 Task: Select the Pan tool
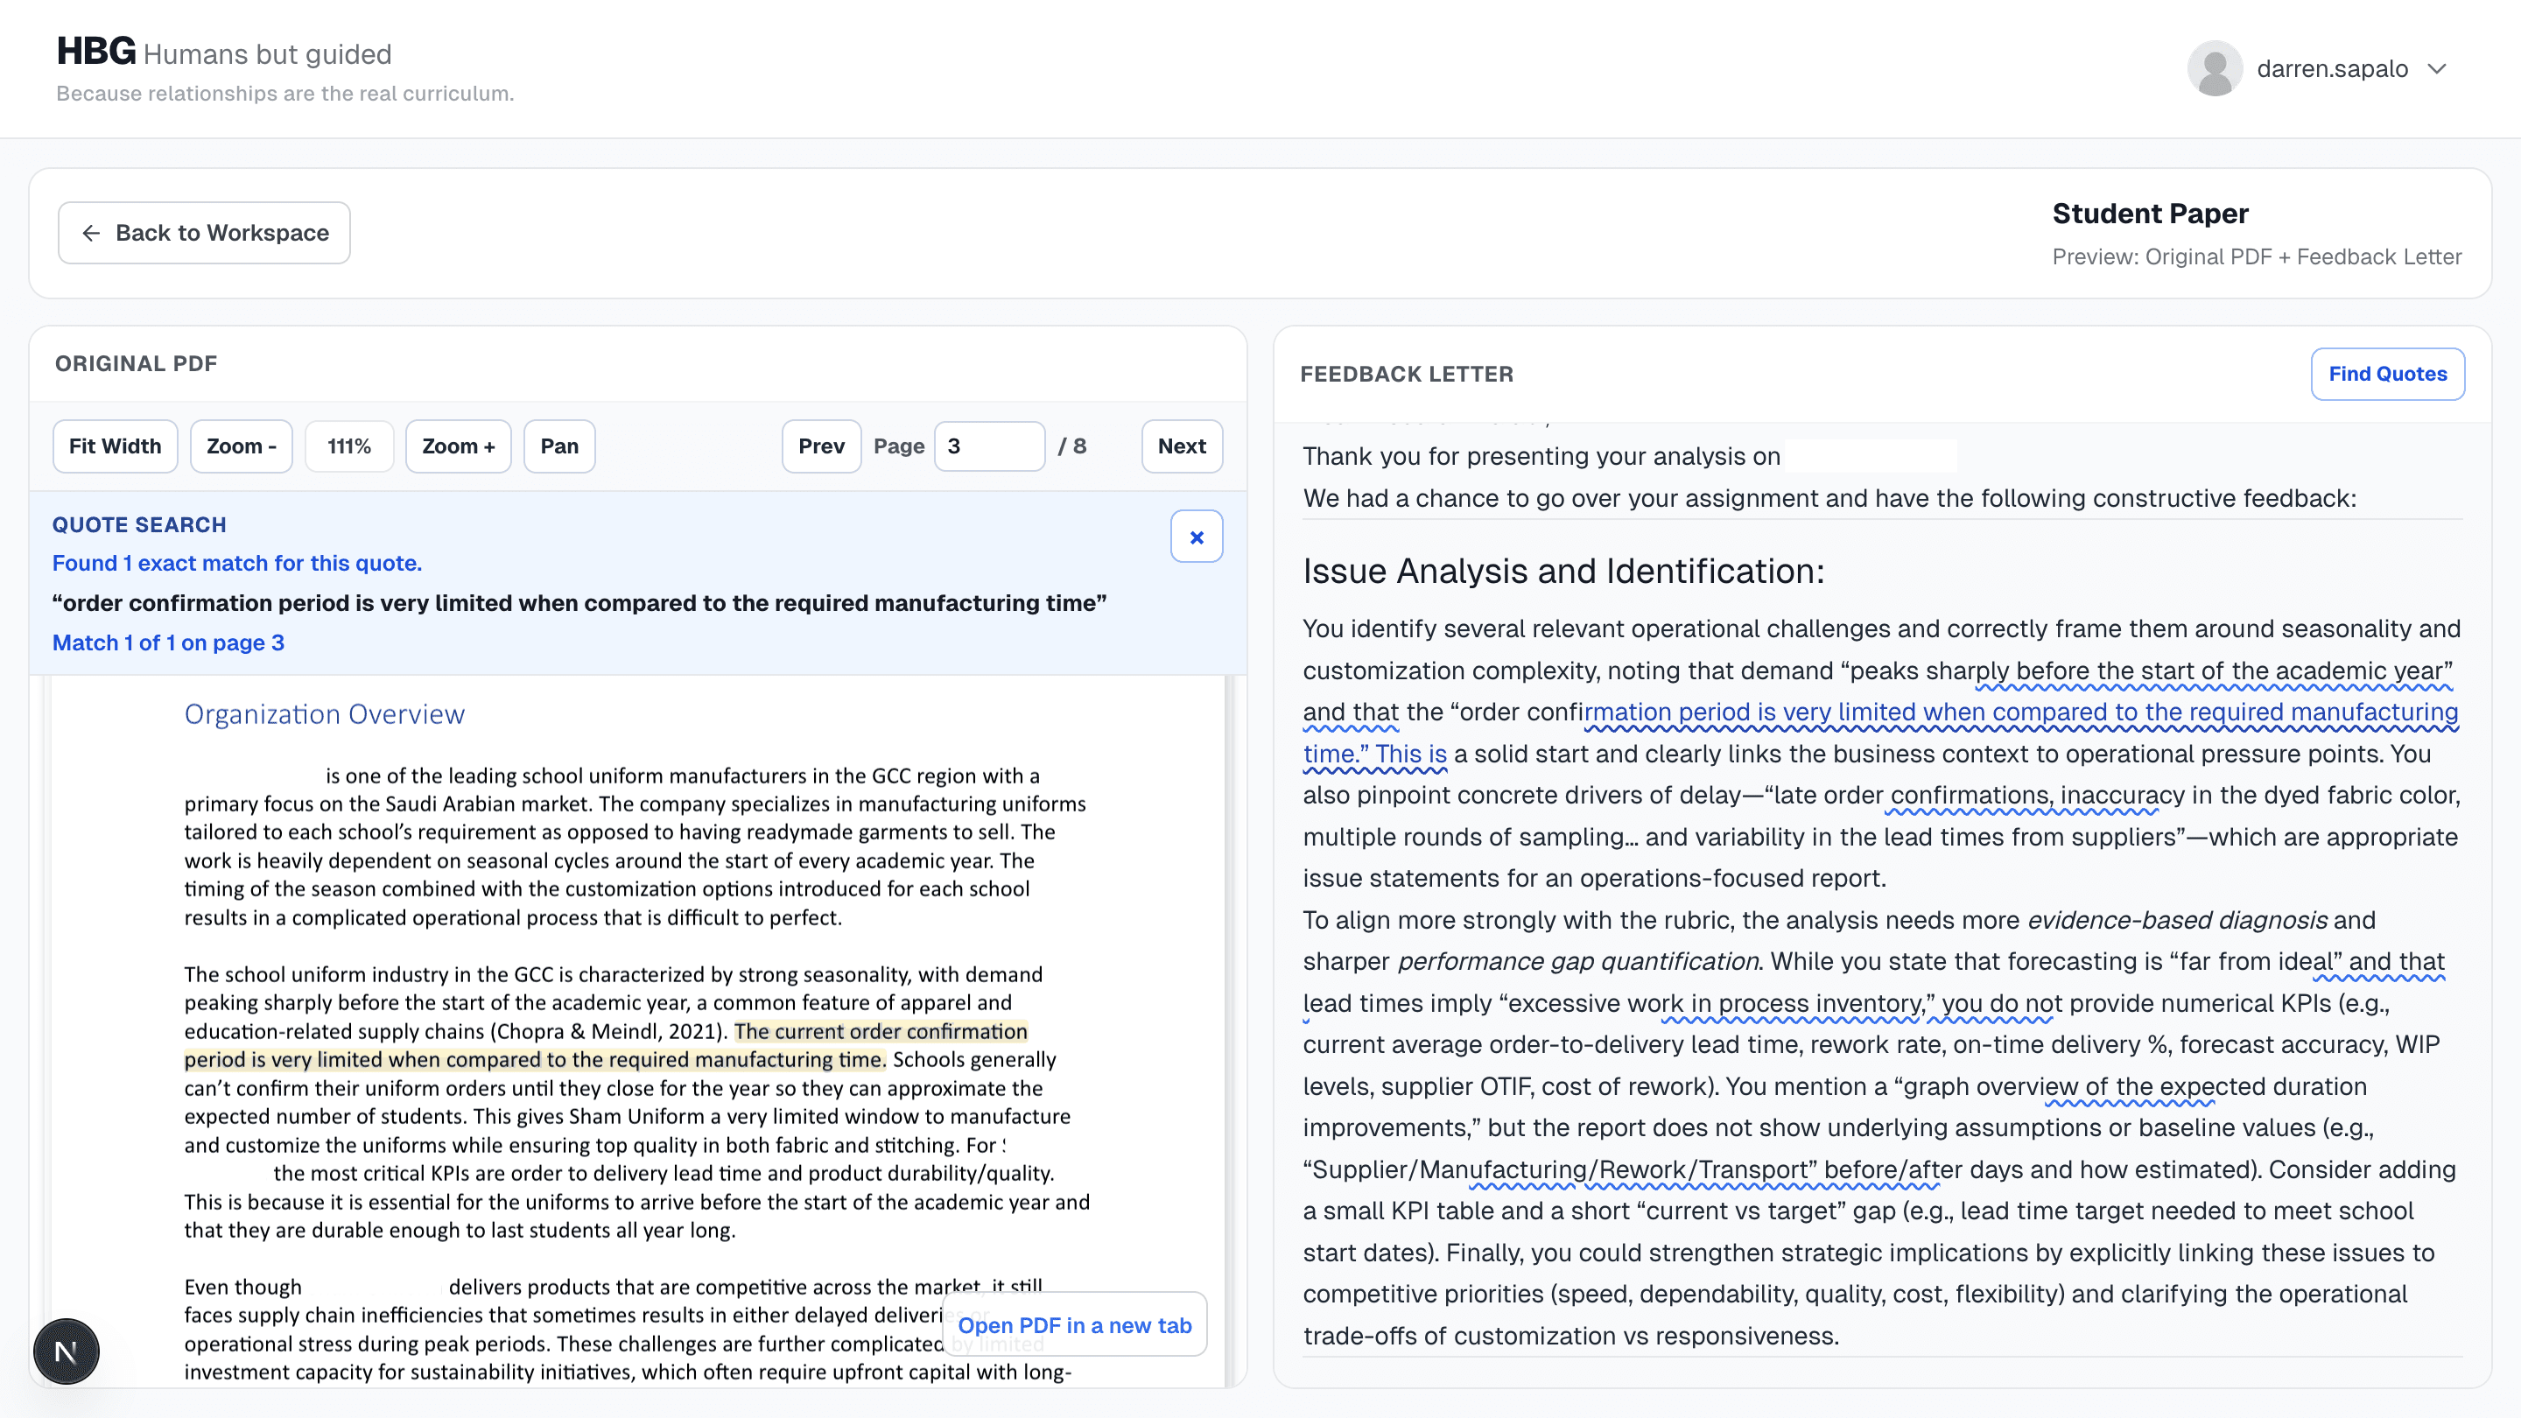558,446
